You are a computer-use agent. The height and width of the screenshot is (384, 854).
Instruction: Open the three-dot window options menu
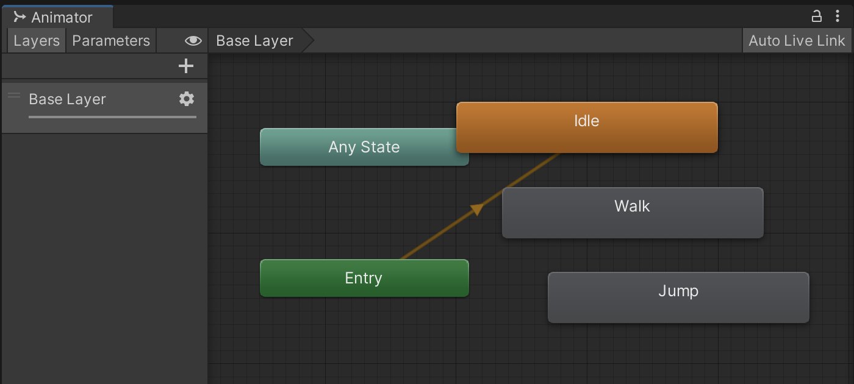tap(838, 16)
